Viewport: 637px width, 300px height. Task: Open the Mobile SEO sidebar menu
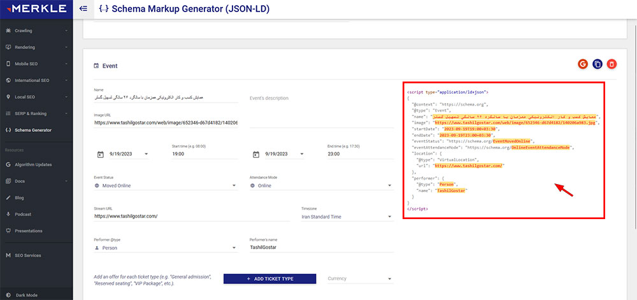[36, 64]
